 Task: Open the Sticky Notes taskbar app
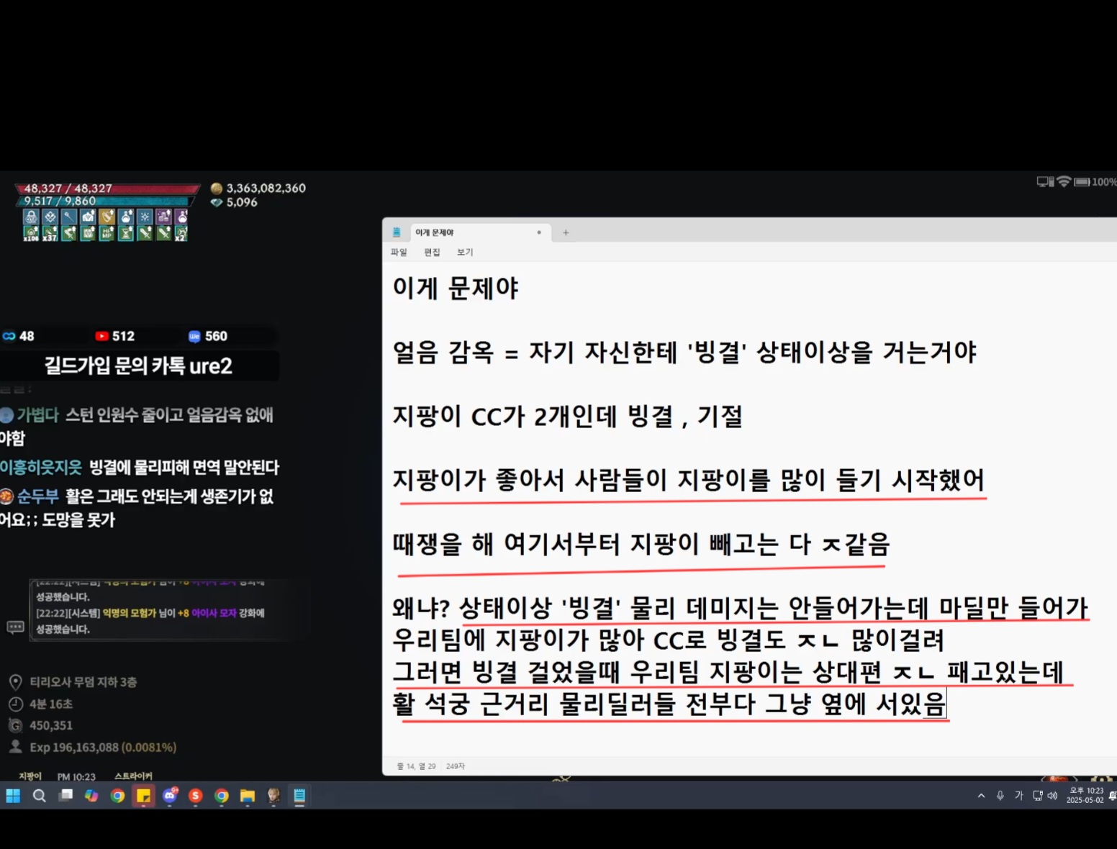(143, 795)
